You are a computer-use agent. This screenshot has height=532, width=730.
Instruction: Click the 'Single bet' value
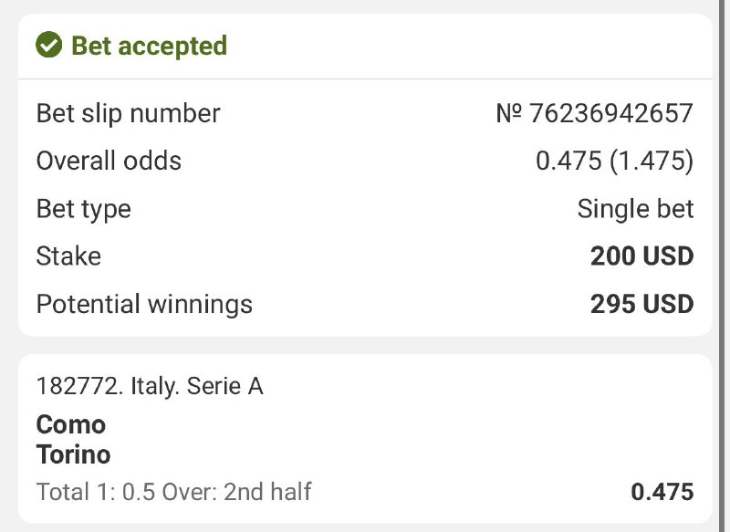point(635,209)
